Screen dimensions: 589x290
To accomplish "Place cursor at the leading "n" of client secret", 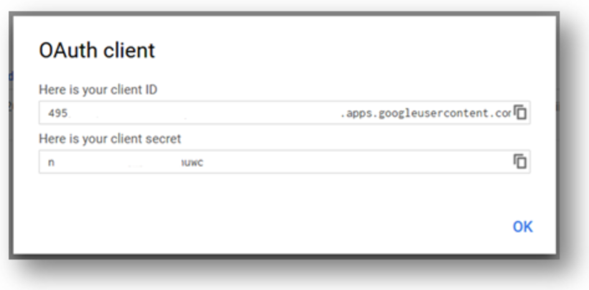I will click(x=51, y=163).
